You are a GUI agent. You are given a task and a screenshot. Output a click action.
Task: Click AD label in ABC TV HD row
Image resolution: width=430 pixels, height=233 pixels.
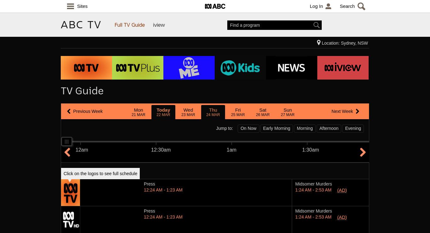(x=342, y=217)
